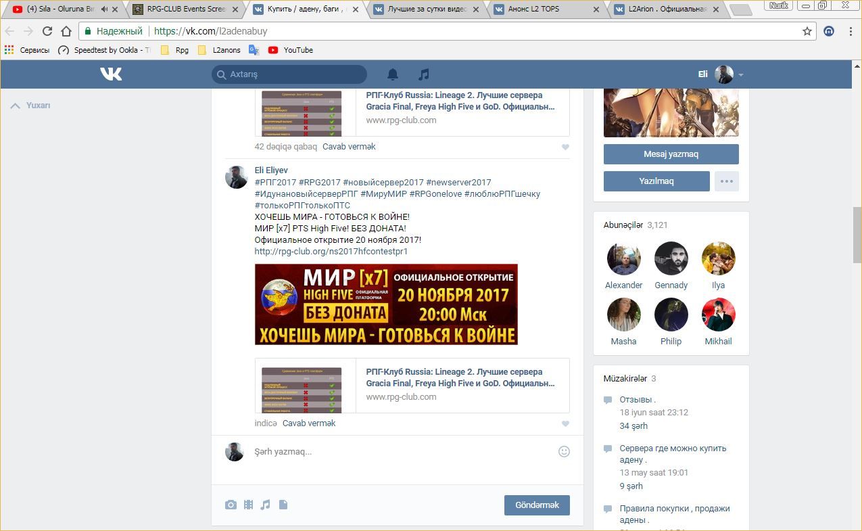Viewport: 862px width, 531px height.
Task: Open the blue headphones extension icon
Action: pos(829,31)
